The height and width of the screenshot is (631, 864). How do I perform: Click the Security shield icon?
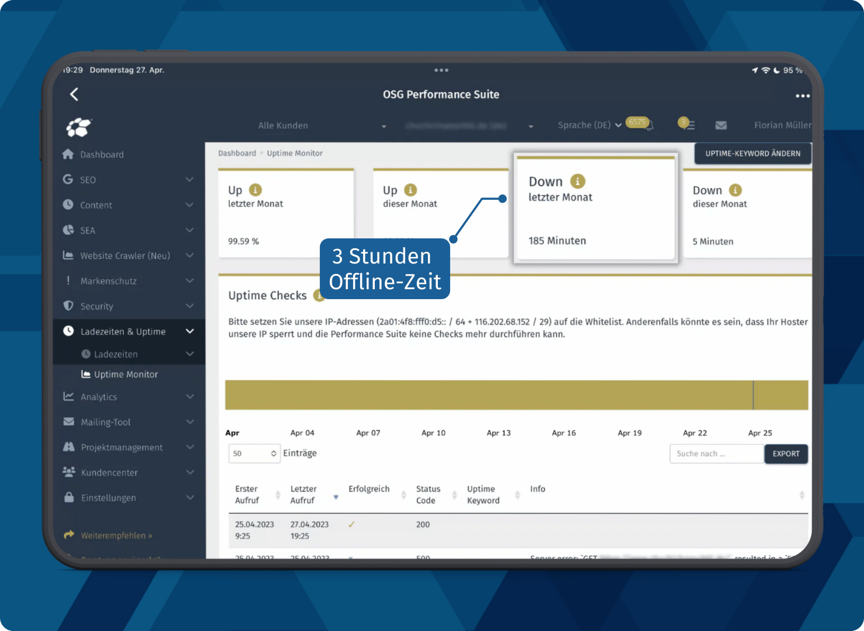pos(68,306)
